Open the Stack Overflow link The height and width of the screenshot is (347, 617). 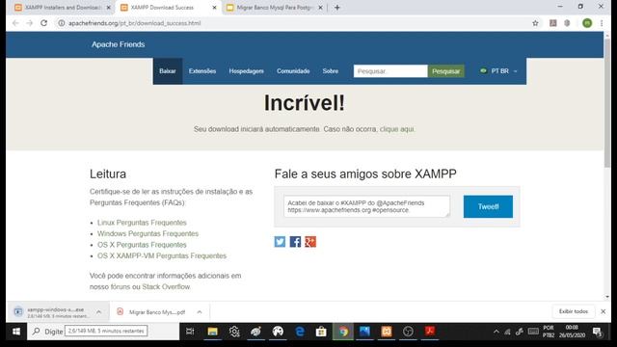click(x=166, y=287)
